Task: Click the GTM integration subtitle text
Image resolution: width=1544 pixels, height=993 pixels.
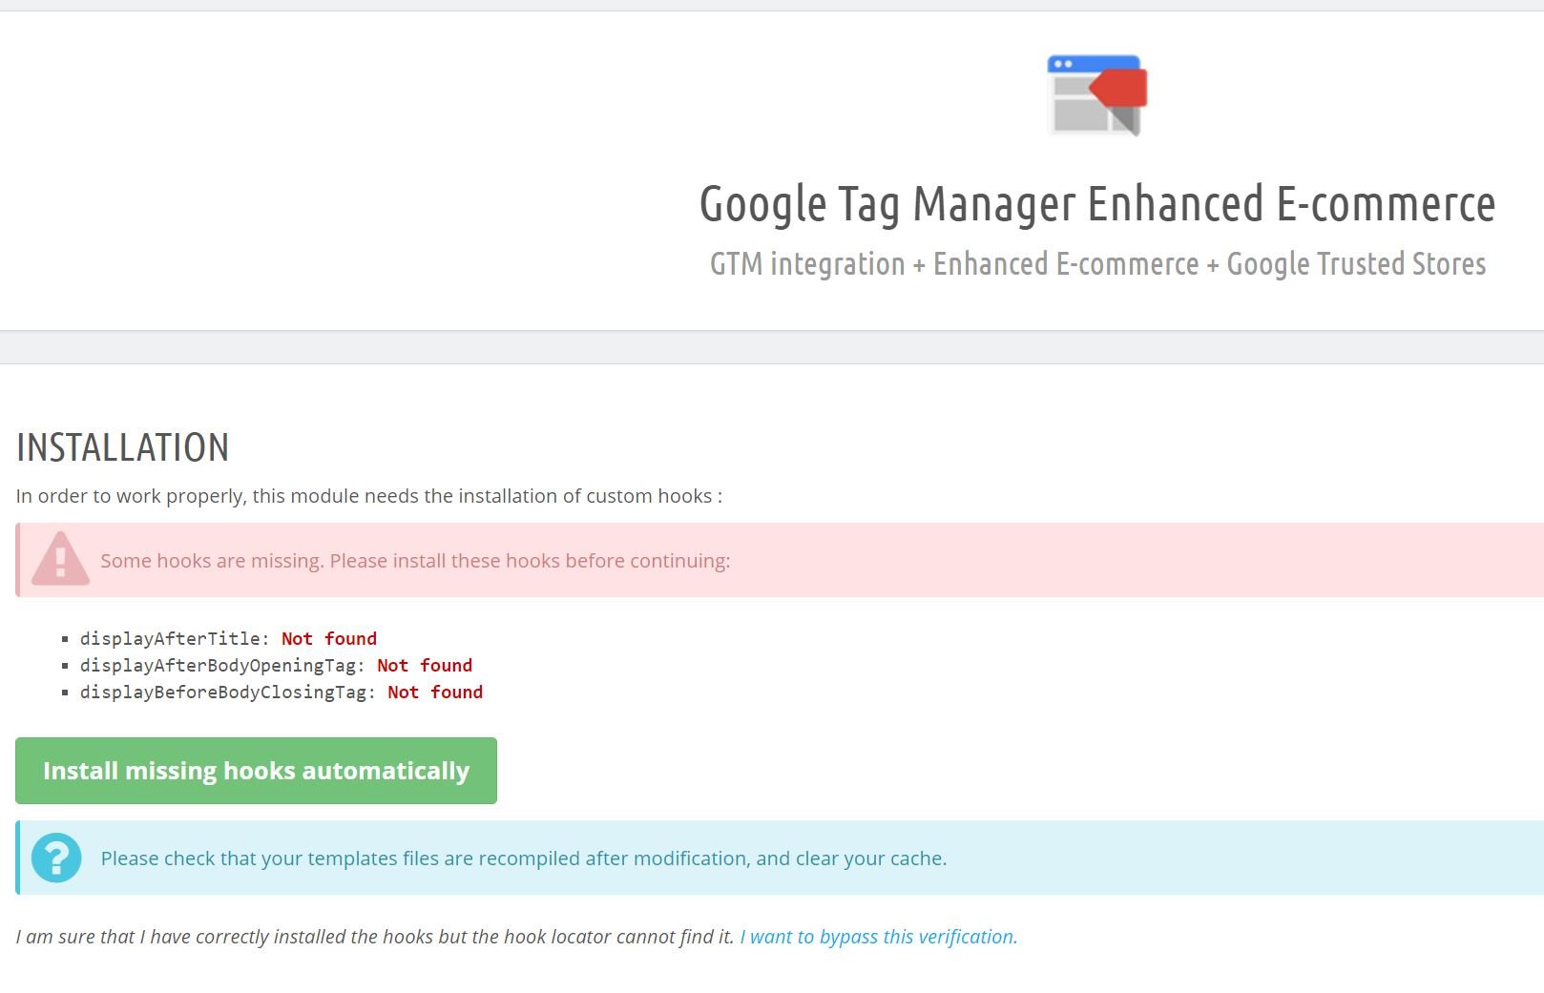Action: [1097, 264]
